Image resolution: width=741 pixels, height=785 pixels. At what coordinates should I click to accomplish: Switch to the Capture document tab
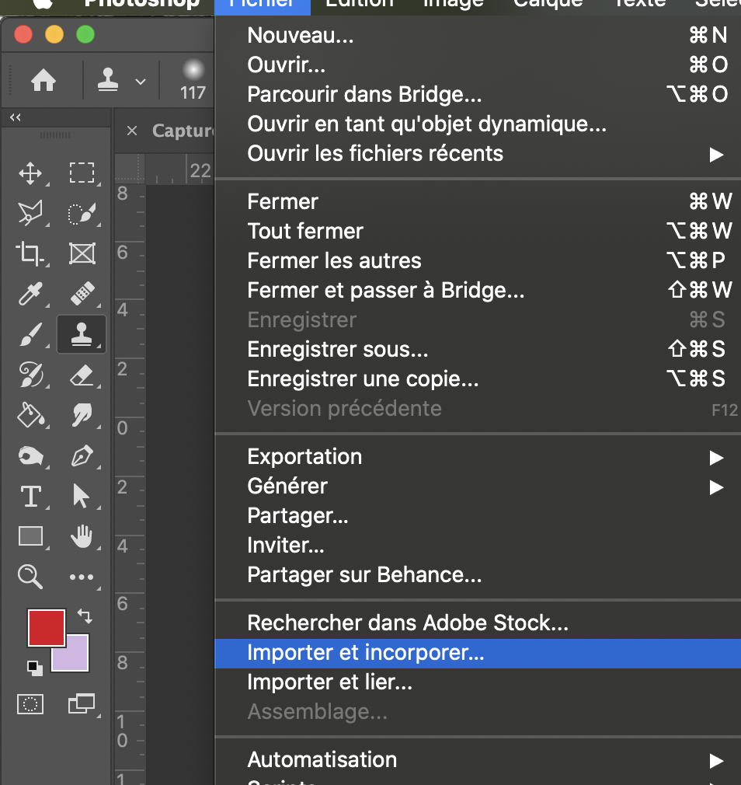point(183,131)
